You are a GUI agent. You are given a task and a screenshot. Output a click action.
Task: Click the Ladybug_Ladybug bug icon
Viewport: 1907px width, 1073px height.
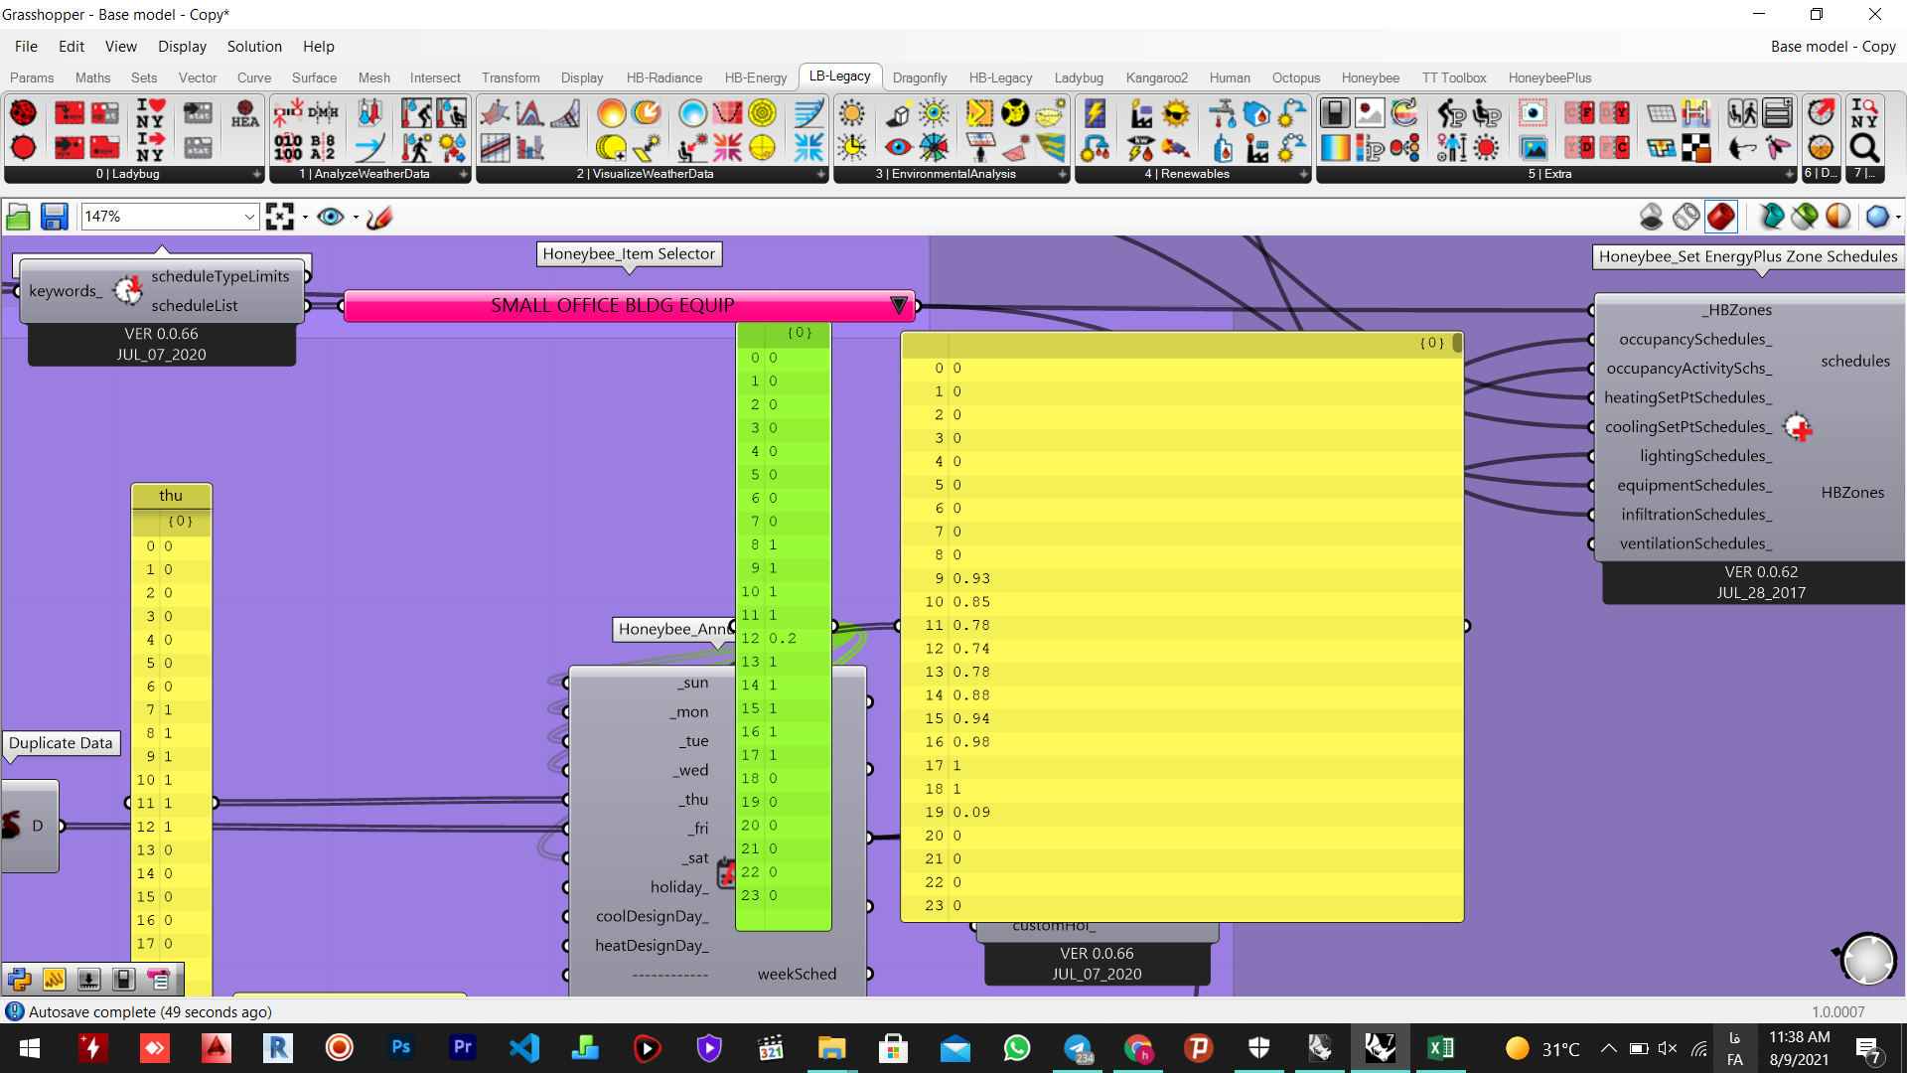(24, 113)
